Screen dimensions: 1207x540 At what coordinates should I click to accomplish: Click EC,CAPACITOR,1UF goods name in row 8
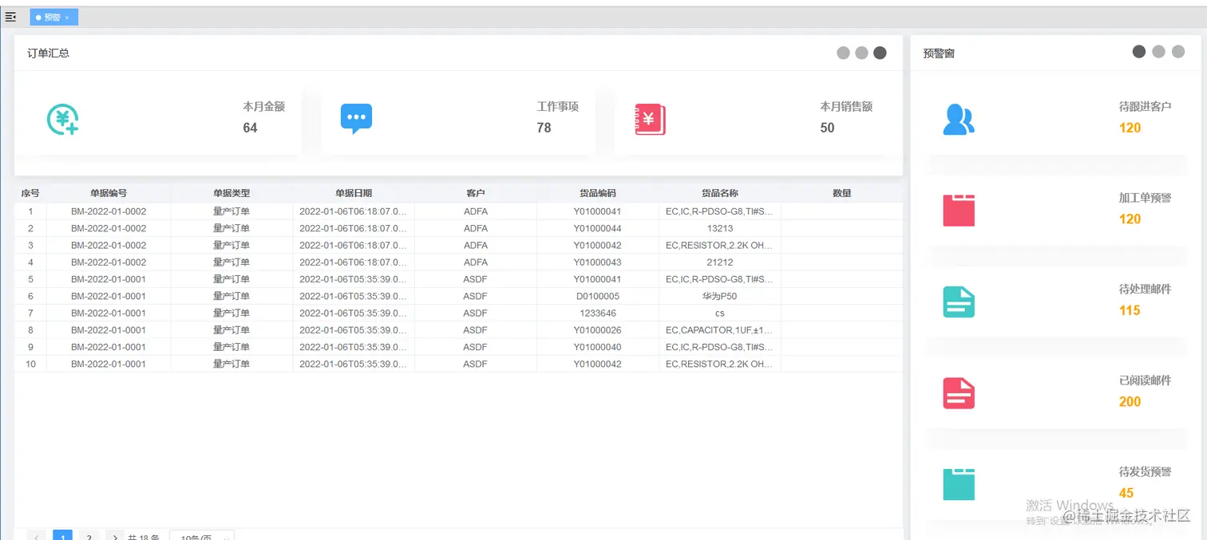click(720, 330)
